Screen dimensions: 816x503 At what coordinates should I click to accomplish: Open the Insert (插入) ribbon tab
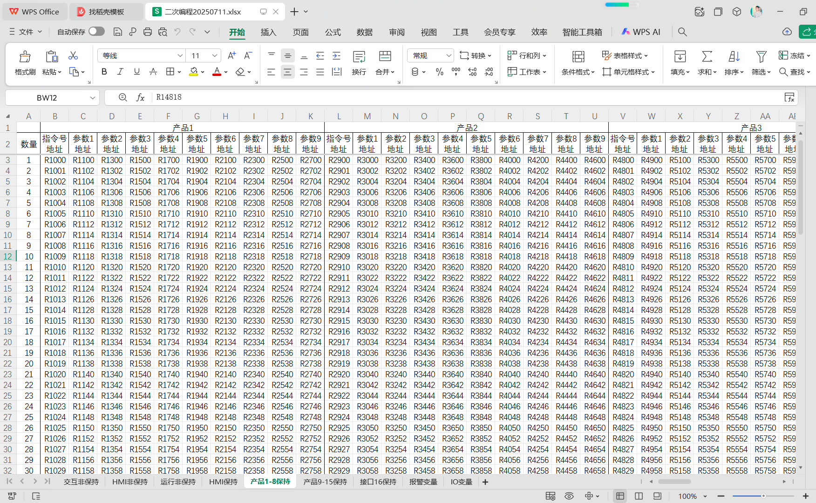pyautogui.click(x=268, y=32)
